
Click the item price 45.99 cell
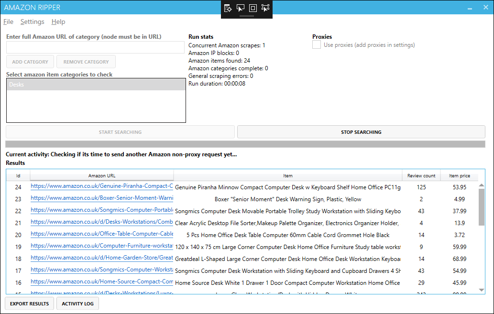coord(460,283)
